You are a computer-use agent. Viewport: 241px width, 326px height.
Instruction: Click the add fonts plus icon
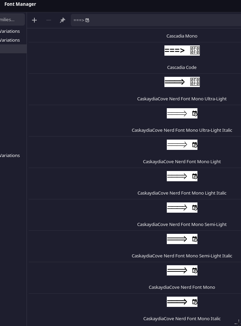click(x=34, y=20)
